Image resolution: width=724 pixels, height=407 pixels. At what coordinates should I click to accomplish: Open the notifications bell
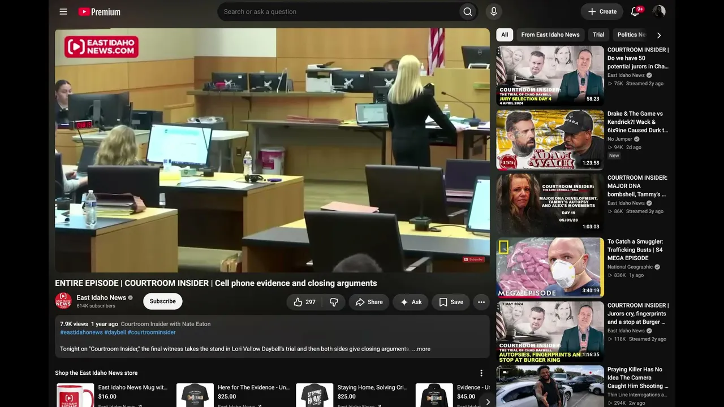coord(635,11)
